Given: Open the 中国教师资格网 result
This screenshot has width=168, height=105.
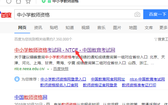Looking at the screenshot, I should coord(31,97).
